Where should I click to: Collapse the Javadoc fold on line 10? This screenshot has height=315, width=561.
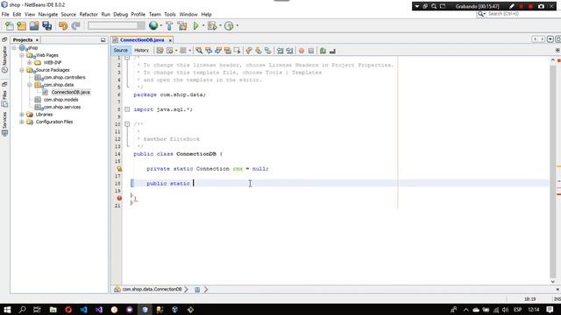coord(127,124)
